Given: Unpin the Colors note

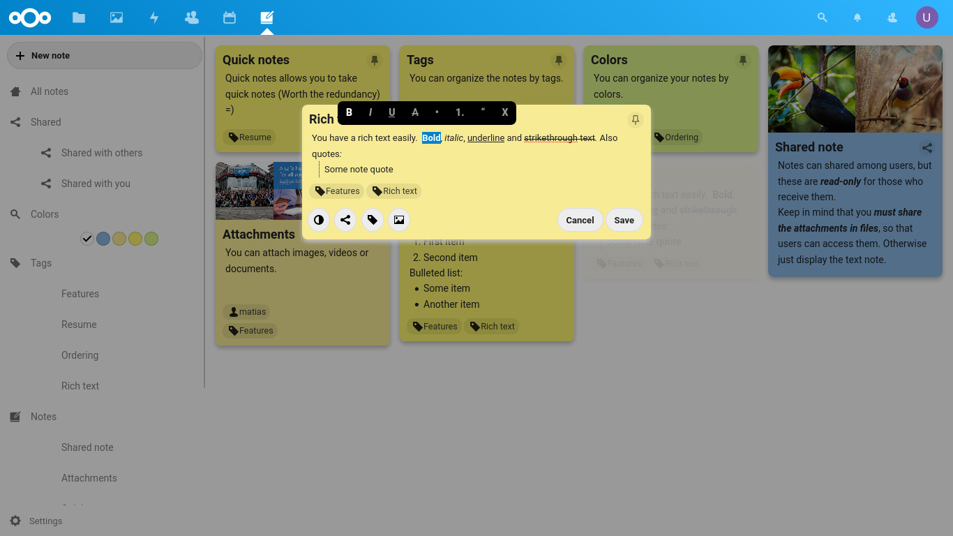Looking at the screenshot, I should click(x=743, y=60).
